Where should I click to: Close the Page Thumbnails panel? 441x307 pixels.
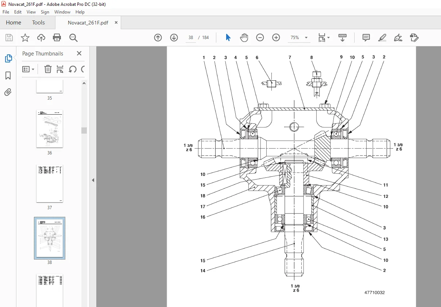pos(79,53)
